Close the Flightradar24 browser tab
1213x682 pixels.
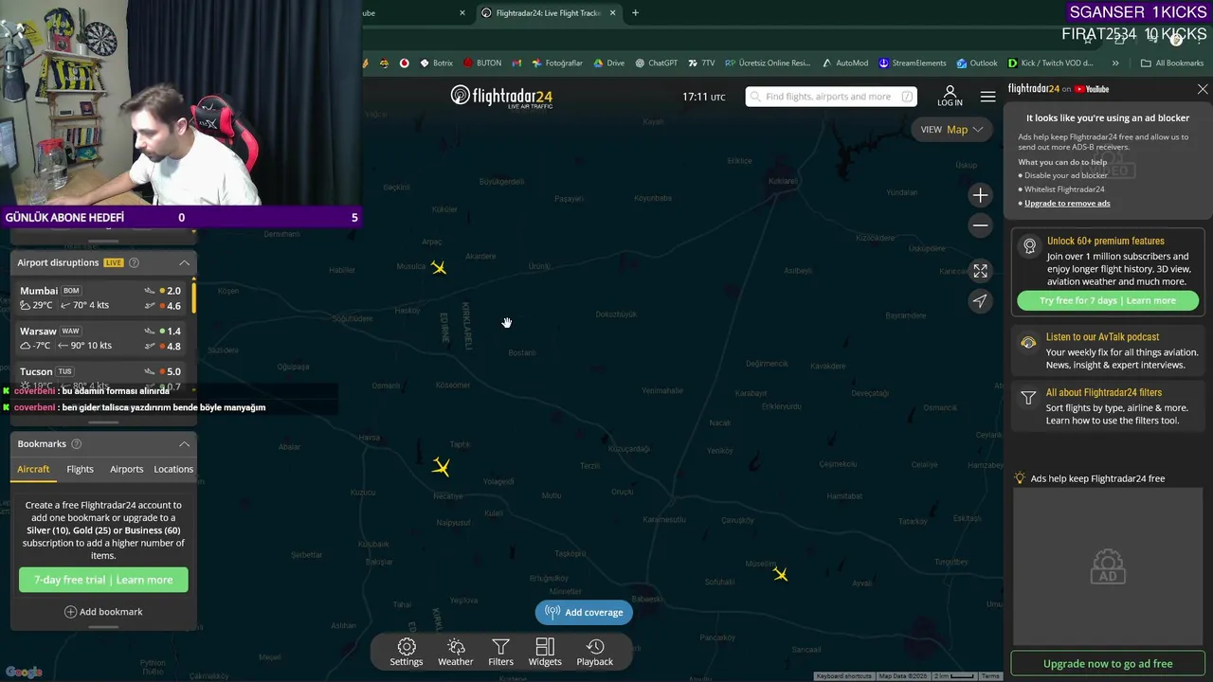pyautogui.click(x=612, y=13)
